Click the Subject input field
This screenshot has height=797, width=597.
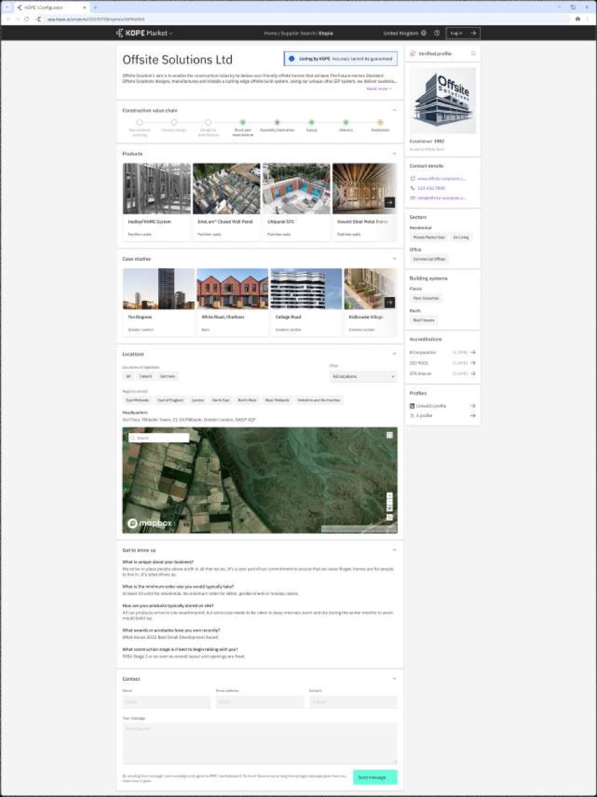pos(353,702)
